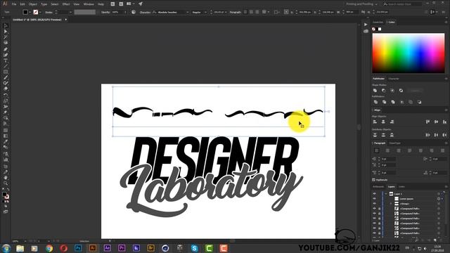Select the Magic Wand tool
This screenshot has height=253, width=450.
[x=6, y=37]
